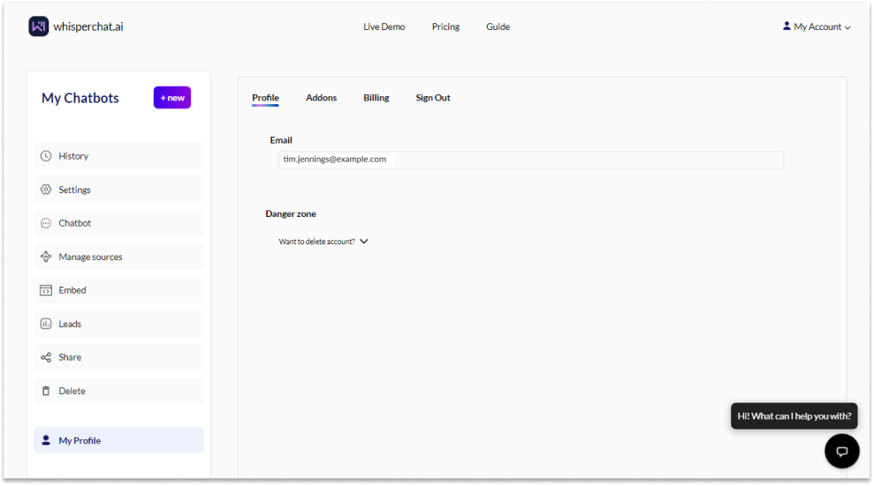Open the chat widget launcher bubble
Screen dimensions: 874x486
point(841,451)
